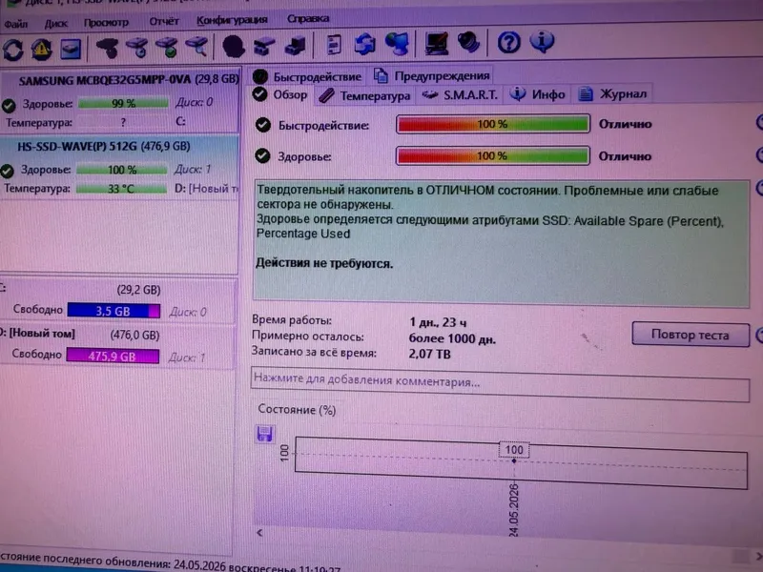Image resolution: width=763 pixels, height=572 pixels.
Task: Click the drive with magnifier toolbar icon
Action: tap(196, 47)
